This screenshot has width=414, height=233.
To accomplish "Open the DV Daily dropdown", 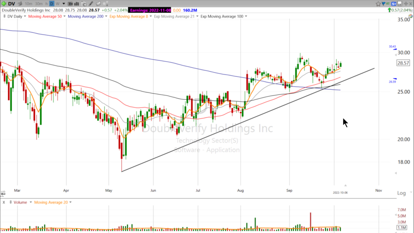I will [25, 16].
